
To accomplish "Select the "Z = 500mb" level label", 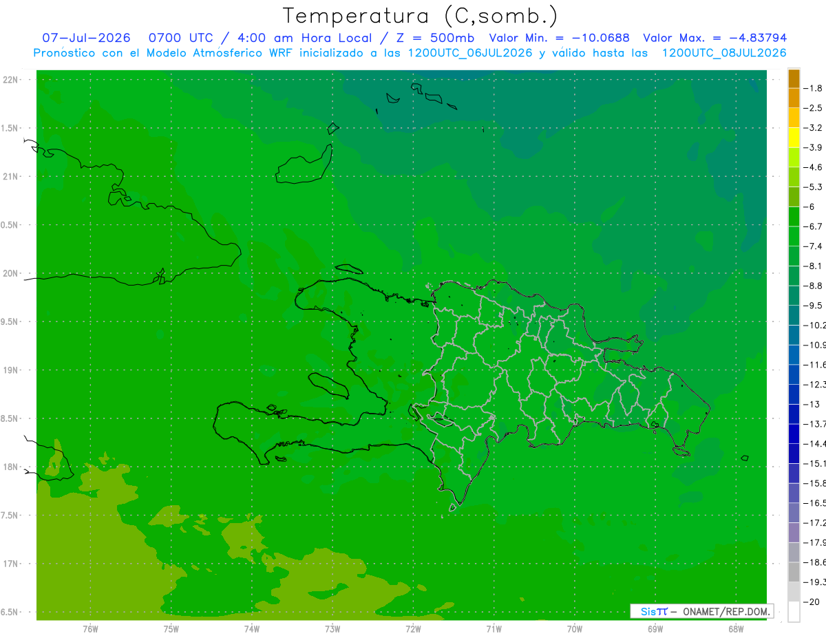I will pos(431,38).
